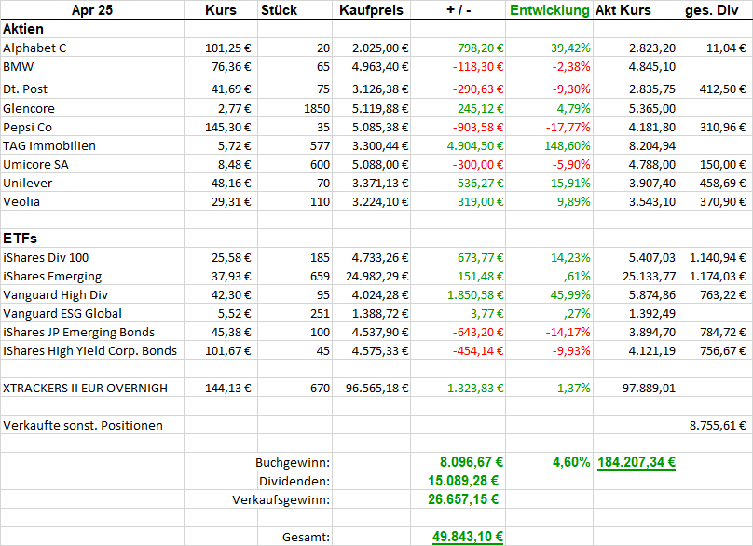
Task: Select the underlined total 184.207,34 € cell
Action: 637,461
